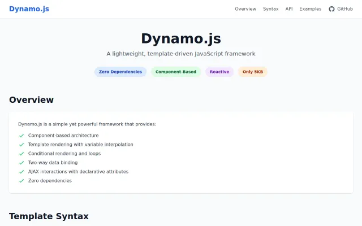Select the Examples nav link
Image resolution: width=362 pixels, height=226 pixels.
click(x=311, y=9)
